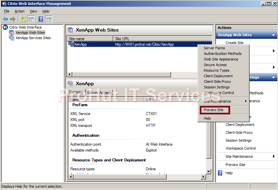The height and width of the screenshot is (190, 278).
Task: Click Preview Site in Actions pane
Action: [x=235, y=165]
